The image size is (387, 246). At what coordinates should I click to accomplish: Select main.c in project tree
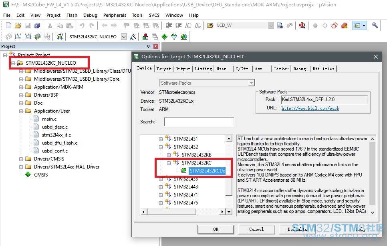point(49,119)
